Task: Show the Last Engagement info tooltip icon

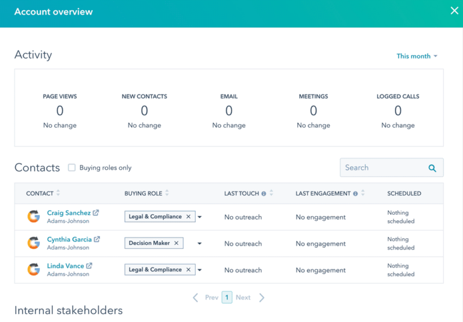Action: click(x=355, y=193)
